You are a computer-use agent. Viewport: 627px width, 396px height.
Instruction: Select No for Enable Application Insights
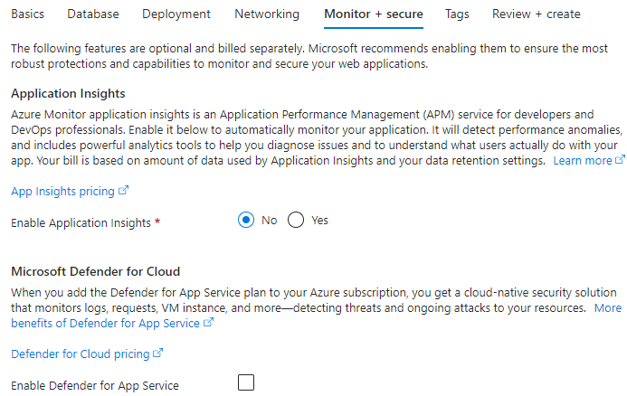coord(246,221)
